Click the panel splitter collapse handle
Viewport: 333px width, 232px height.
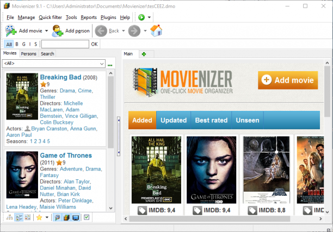pyautogui.click(x=119, y=136)
